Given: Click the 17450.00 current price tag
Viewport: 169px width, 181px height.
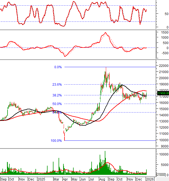Looking at the screenshot, I should tap(163, 93).
